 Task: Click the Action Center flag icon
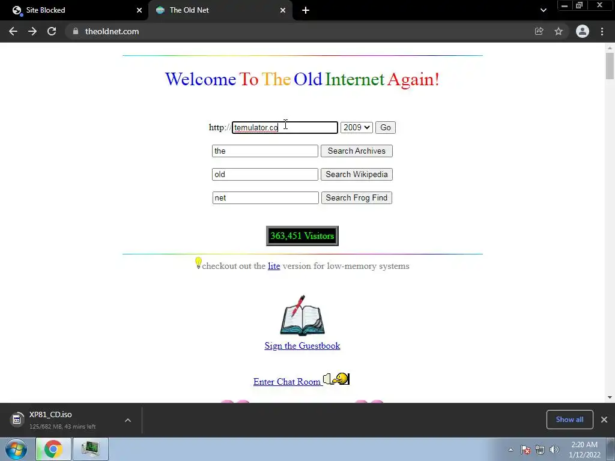click(525, 450)
